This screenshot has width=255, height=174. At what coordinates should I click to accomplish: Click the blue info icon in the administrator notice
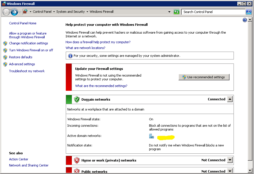[70, 56]
